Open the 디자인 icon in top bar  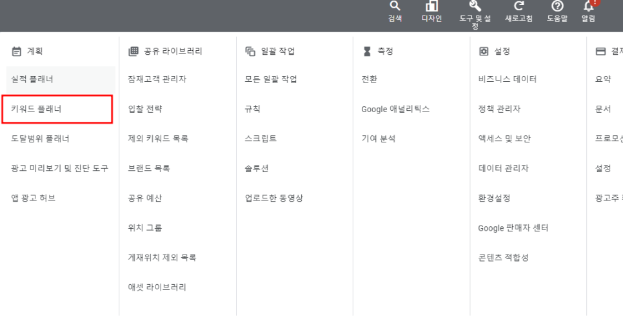tap(431, 6)
